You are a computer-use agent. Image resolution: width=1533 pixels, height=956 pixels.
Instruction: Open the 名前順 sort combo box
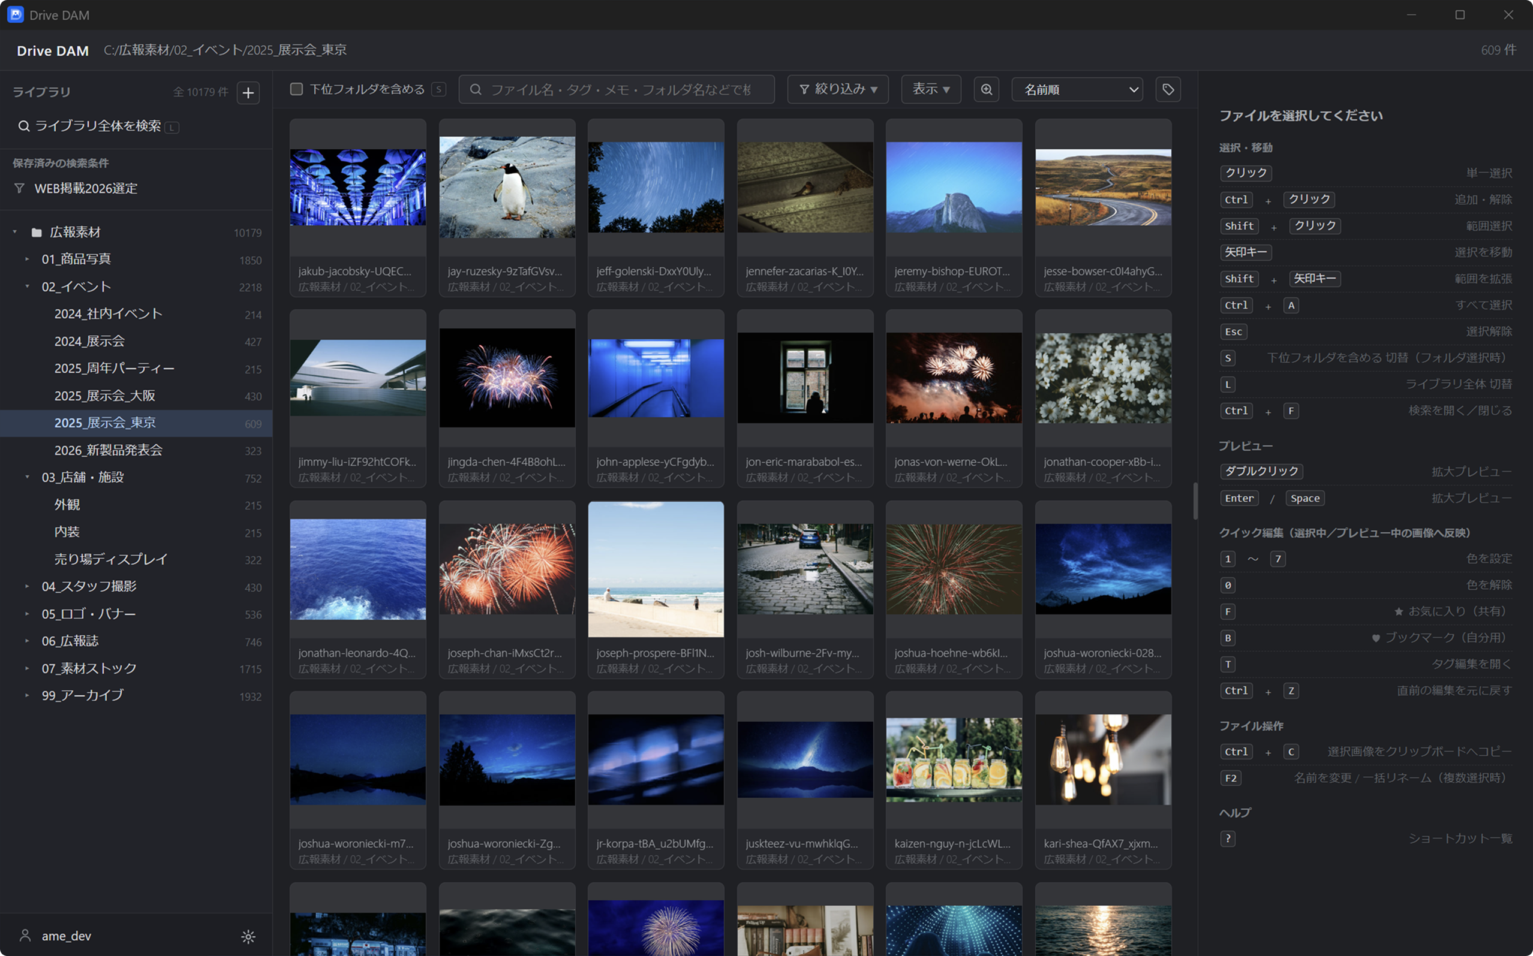pyautogui.click(x=1077, y=89)
